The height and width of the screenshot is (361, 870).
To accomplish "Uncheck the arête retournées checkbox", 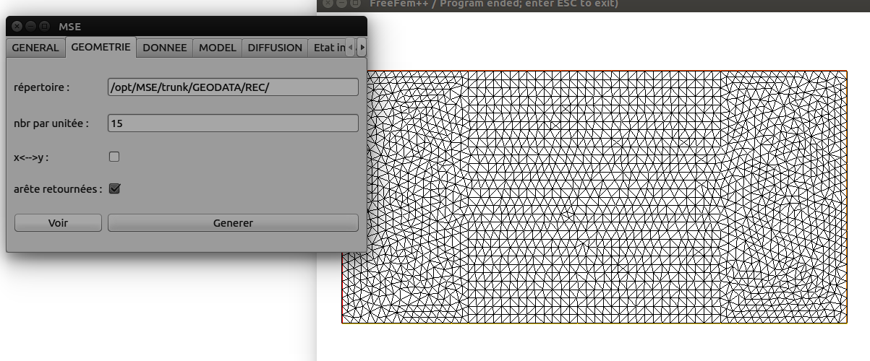I will [x=114, y=188].
